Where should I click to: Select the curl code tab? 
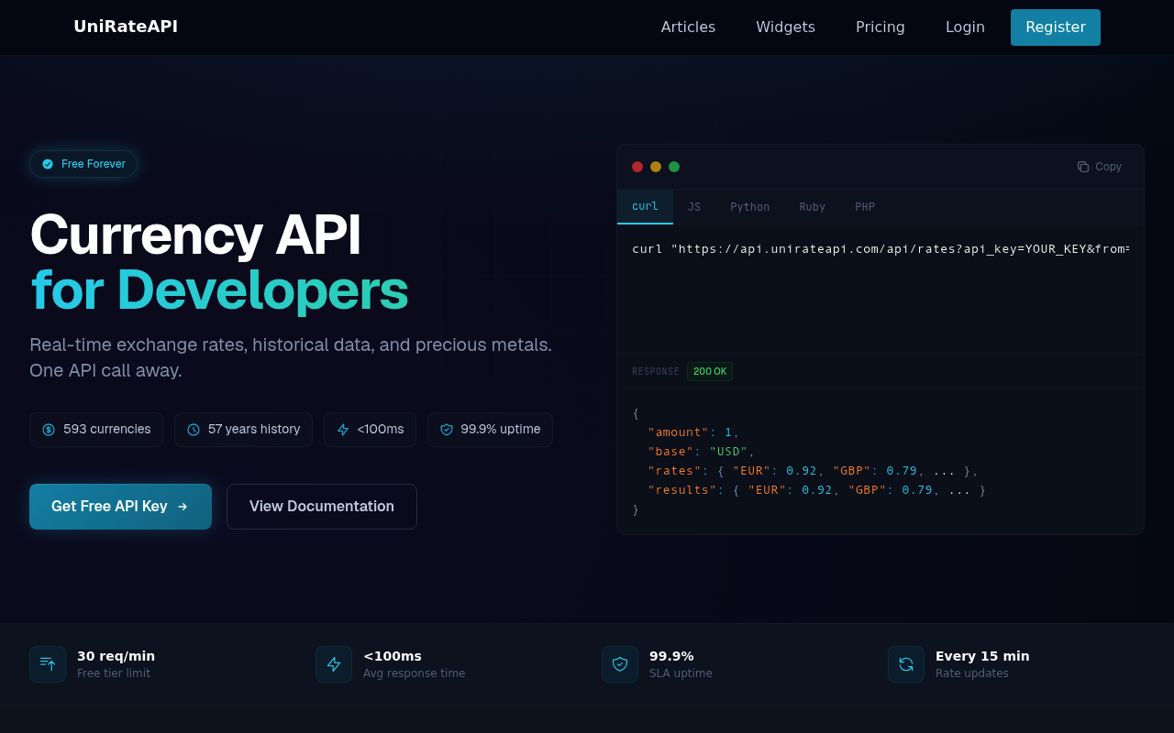tap(645, 207)
